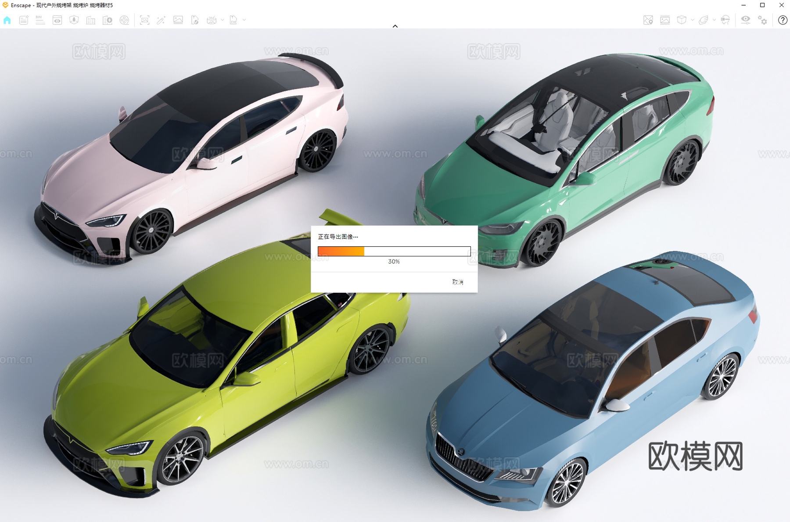Click the 30% progress text
This screenshot has height=522, width=790.
[x=394, y=262]
